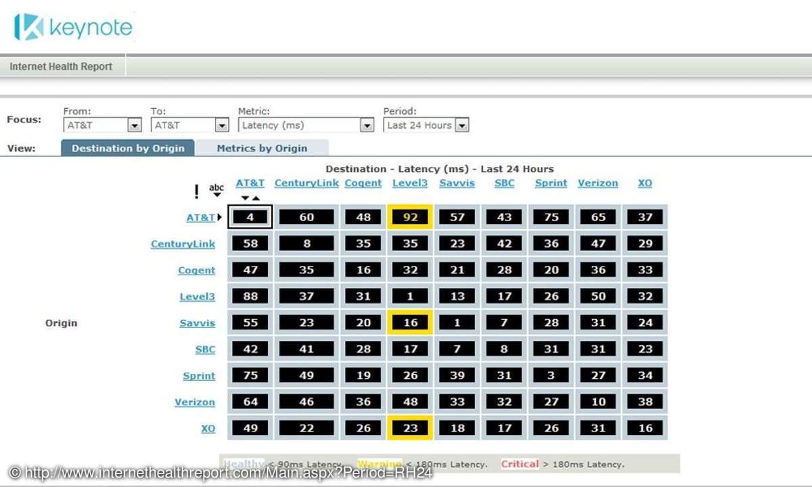Click the Keynote logo
812x487 pixels.
coord(73,27)
